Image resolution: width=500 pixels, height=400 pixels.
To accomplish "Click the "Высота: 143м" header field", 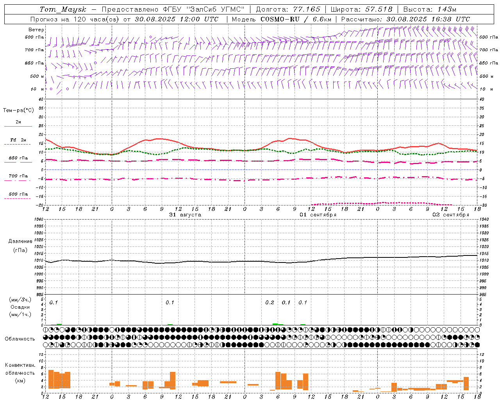I will tap(430, 9).
